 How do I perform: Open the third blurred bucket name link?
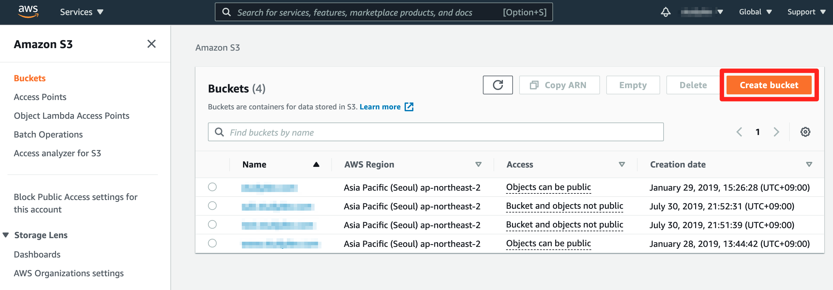(279, 225)
